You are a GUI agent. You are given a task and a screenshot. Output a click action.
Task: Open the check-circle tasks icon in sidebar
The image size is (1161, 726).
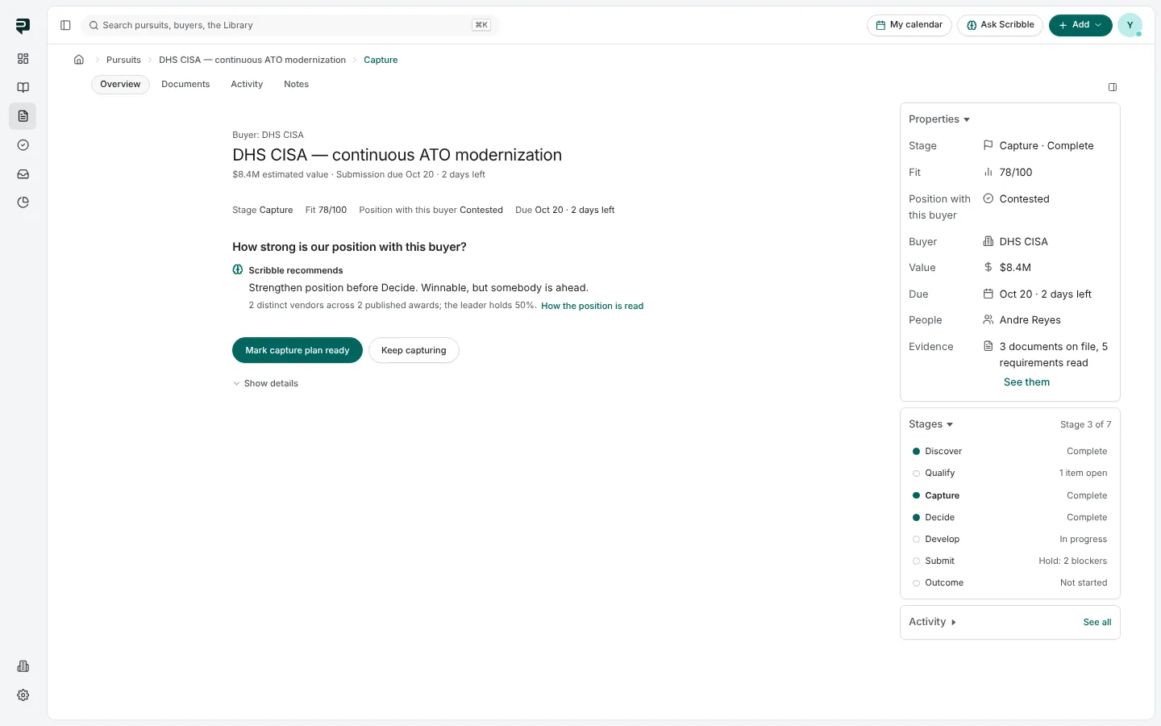[23, 145]
